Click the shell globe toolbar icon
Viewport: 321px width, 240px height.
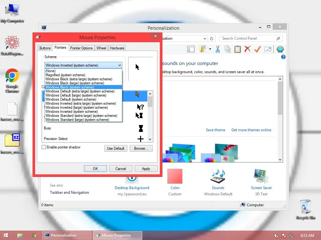[280, 49]
